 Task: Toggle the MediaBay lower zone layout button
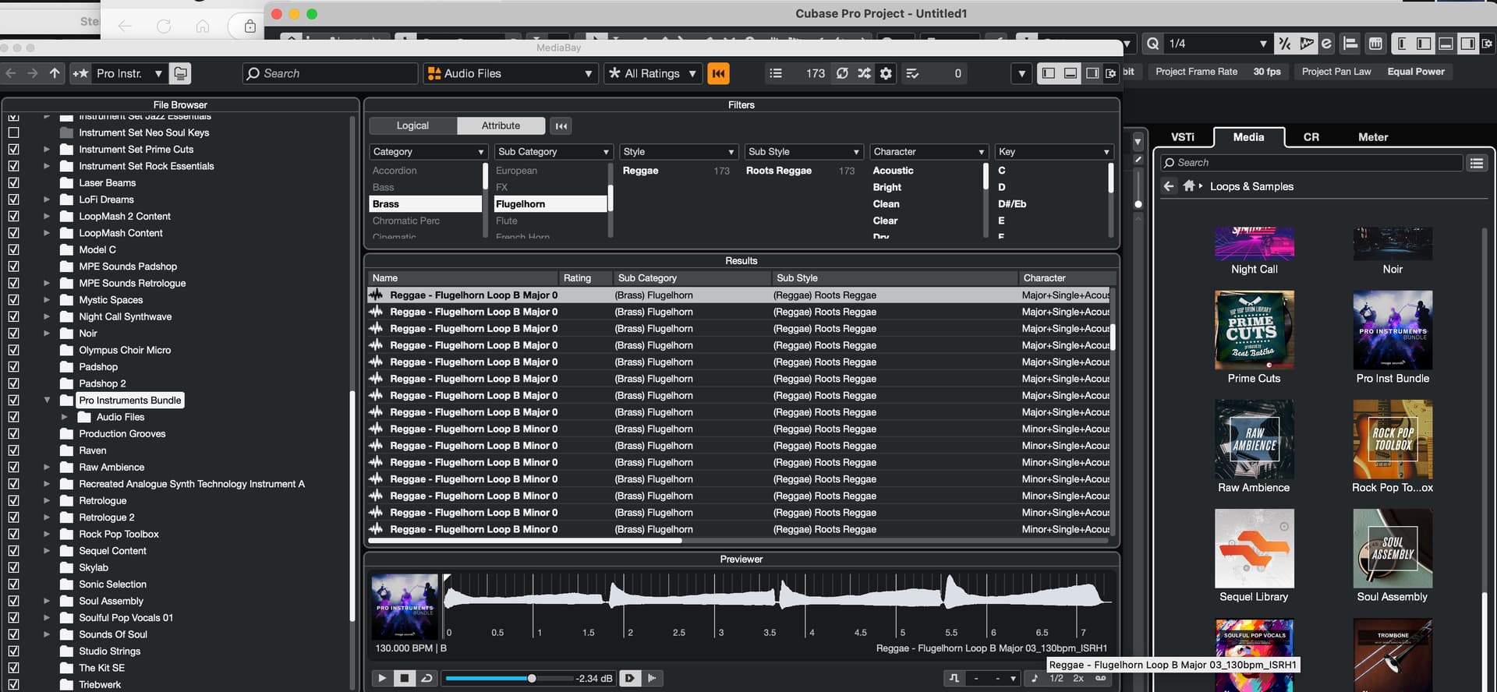pos(1071,73)
